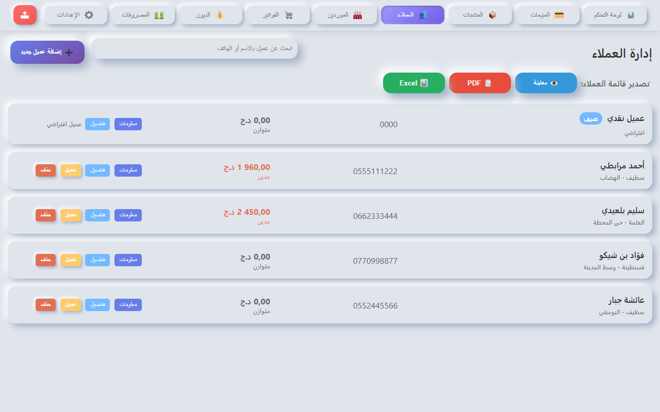Open الفواتير with the shopping cart icon
This screenshot has width=660, height=412.
(x=278, y=15)
